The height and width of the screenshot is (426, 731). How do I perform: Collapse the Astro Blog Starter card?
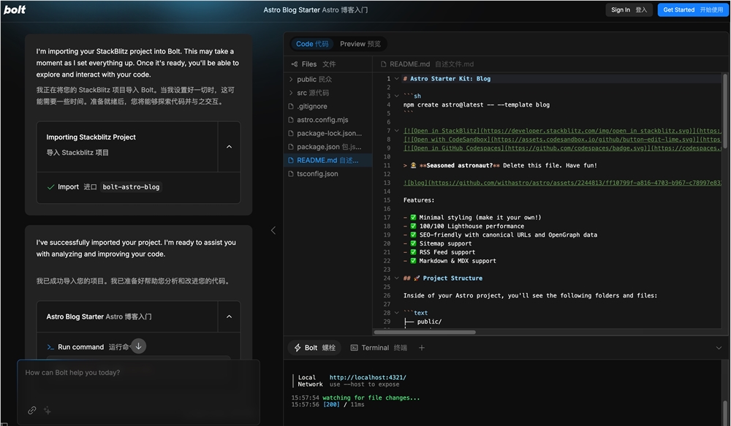coord(229,316)
